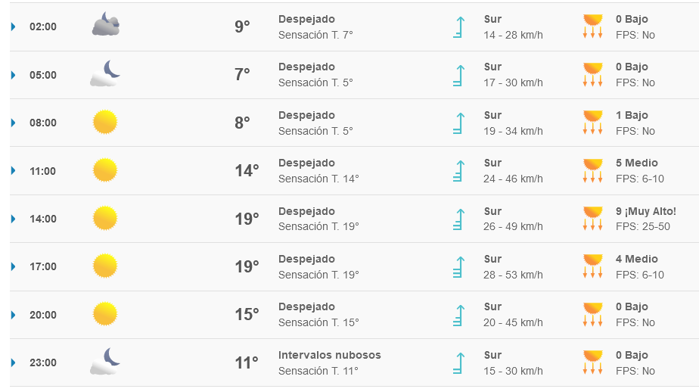Click the wind direction arrow at 11:00

click(x=458, y=170)
